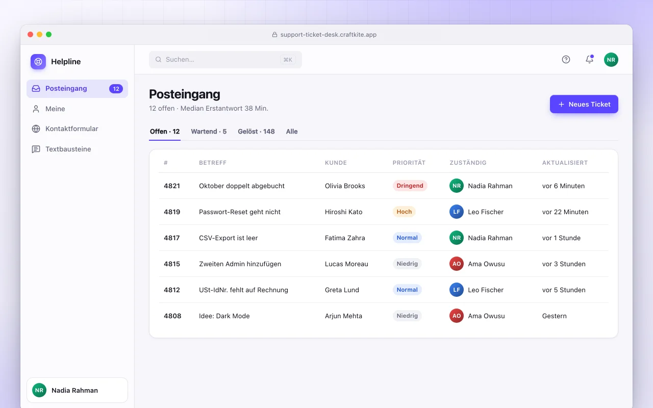The width and height of the screenshot is (653, 408).
Task: Click LF avatar in ticket 4812 row
Action: coord(457,290)
